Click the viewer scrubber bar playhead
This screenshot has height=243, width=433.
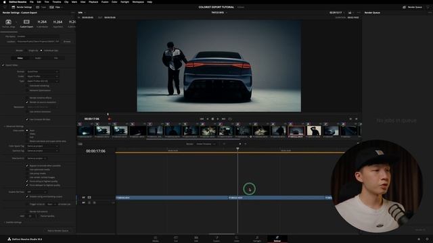108,114
